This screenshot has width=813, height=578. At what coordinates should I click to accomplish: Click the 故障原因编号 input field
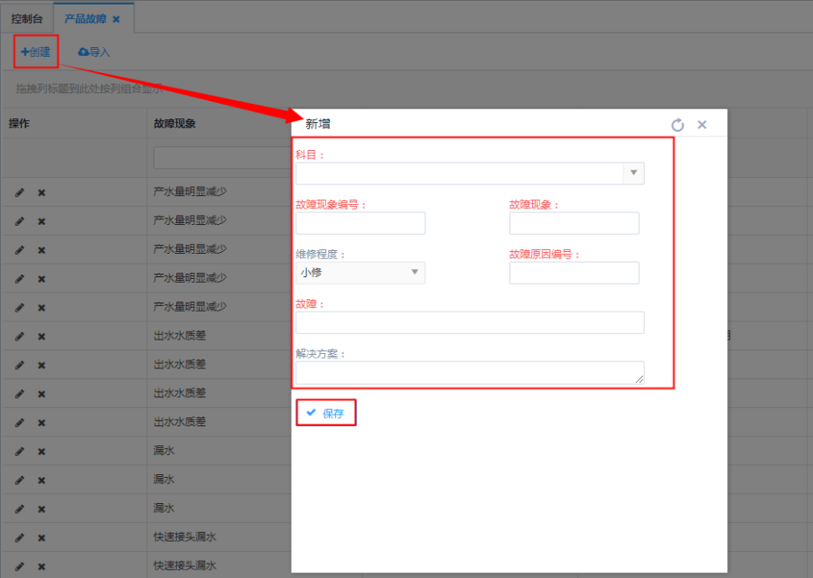tap(574, 273)
